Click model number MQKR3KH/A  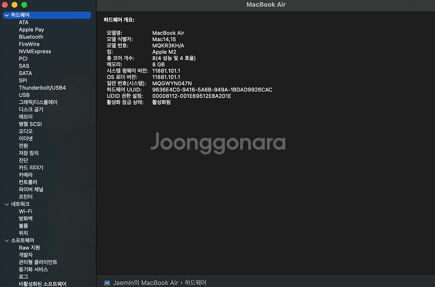(168, 46)
